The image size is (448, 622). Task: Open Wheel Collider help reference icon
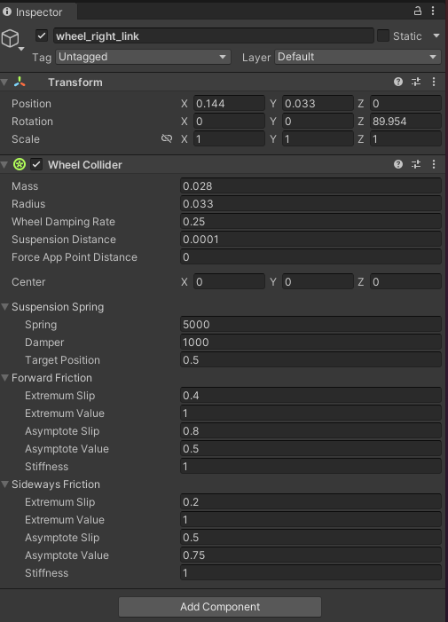click(398, 164)
